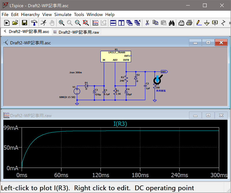231x193 pixels.
Task: Tile windows vertically
Action: 121,23
